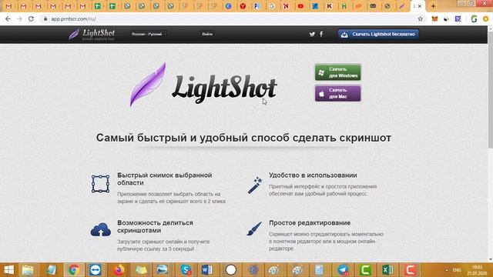Open the green Camtasia taskbar icon

coord(365,270)
